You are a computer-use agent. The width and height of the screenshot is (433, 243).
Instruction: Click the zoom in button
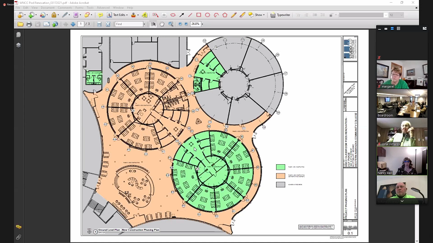pyautogui.click(x=187, y=24)
